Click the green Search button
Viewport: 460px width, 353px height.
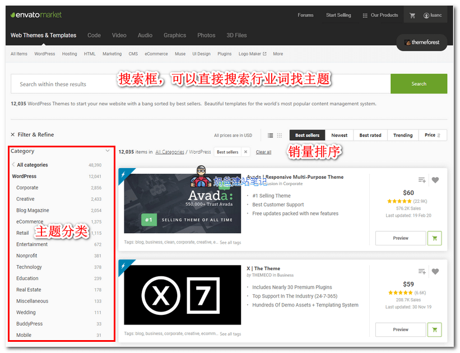pyautogui.click(x=419, y=83)
